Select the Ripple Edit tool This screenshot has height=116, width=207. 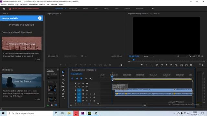pyautogui.click(x=63, y=79)
